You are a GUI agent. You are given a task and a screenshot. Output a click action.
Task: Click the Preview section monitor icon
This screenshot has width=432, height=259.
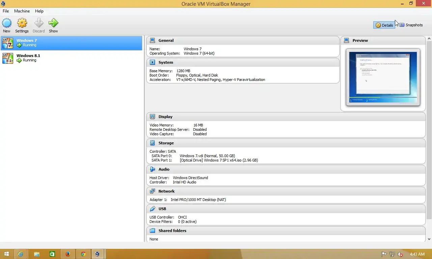pos(347,40)
